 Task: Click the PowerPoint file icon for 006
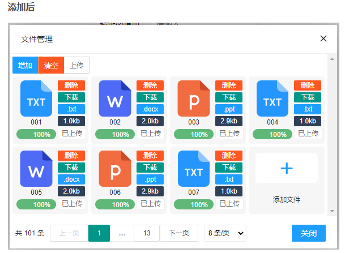pyautogui.click(x=115, y=169)
